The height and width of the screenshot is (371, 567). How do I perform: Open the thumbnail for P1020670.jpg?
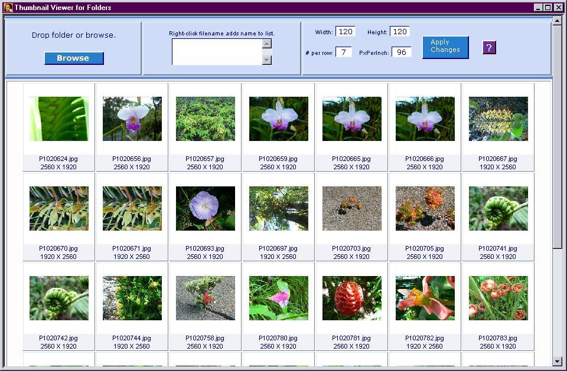[59, 208]
